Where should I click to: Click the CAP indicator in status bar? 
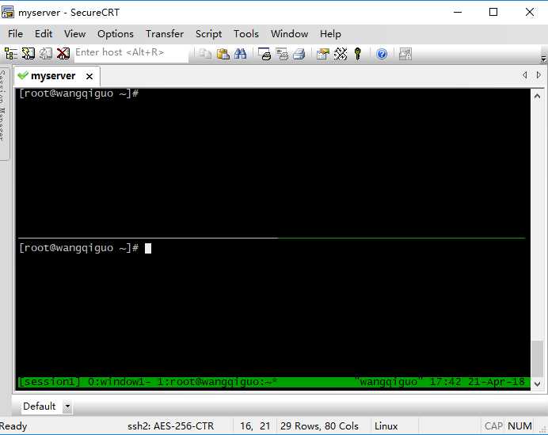[493, 426]
